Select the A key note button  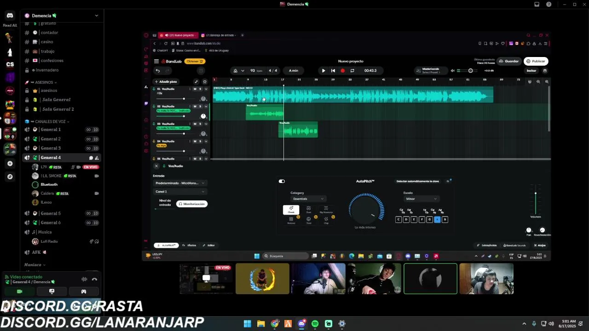pyautogui.click(x=437, y=220)
